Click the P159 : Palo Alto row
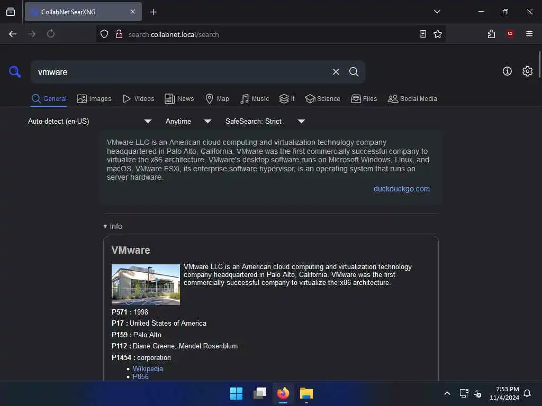Screen dimensions: 542x406 pyautogui.click(x=136, y=335)
